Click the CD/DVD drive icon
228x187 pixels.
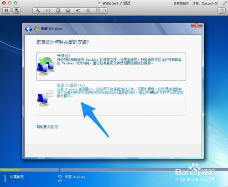tap(68, 11)
